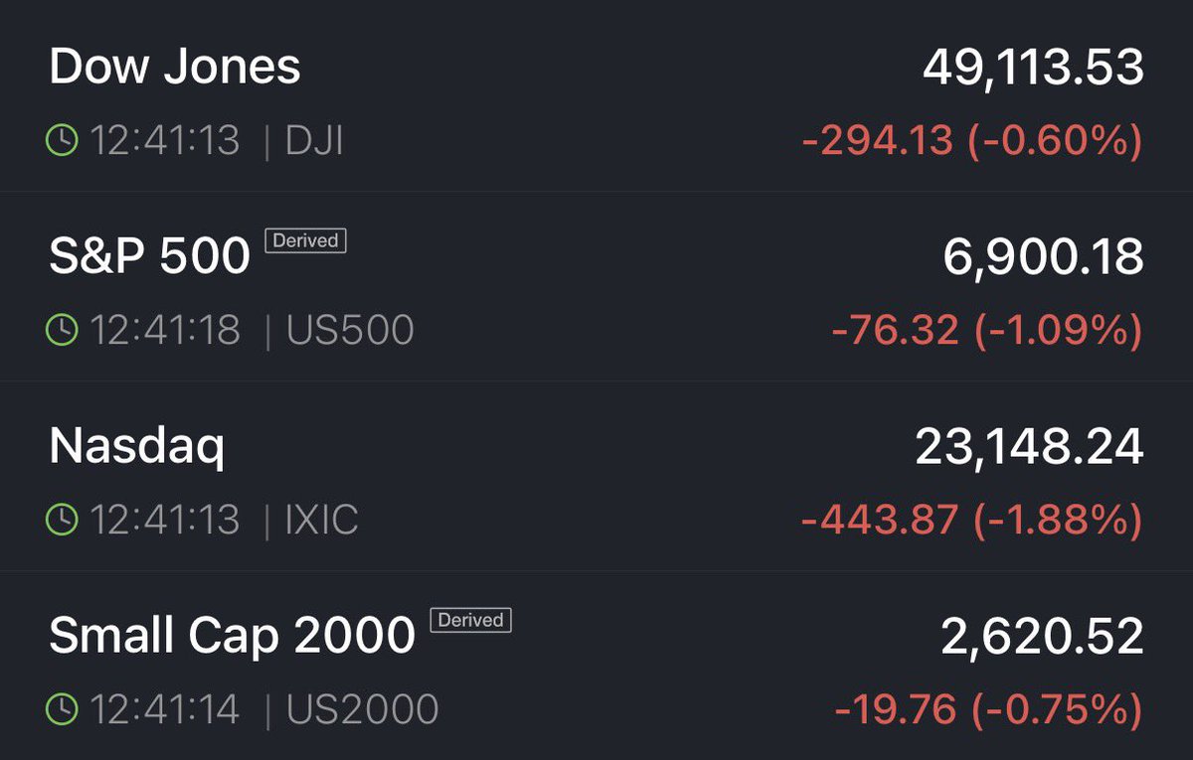Click the DJI ticker symbol label
This screenshot has height=760, width=1193.
(314, 141)
